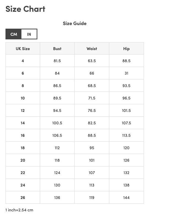The height and width of the screenshot is (220, 183).
Task: Click the Size Guide heading
Action: pos(74,23)
